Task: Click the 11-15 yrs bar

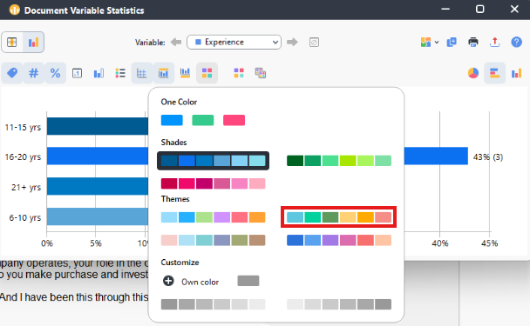Action: [98, 126]
